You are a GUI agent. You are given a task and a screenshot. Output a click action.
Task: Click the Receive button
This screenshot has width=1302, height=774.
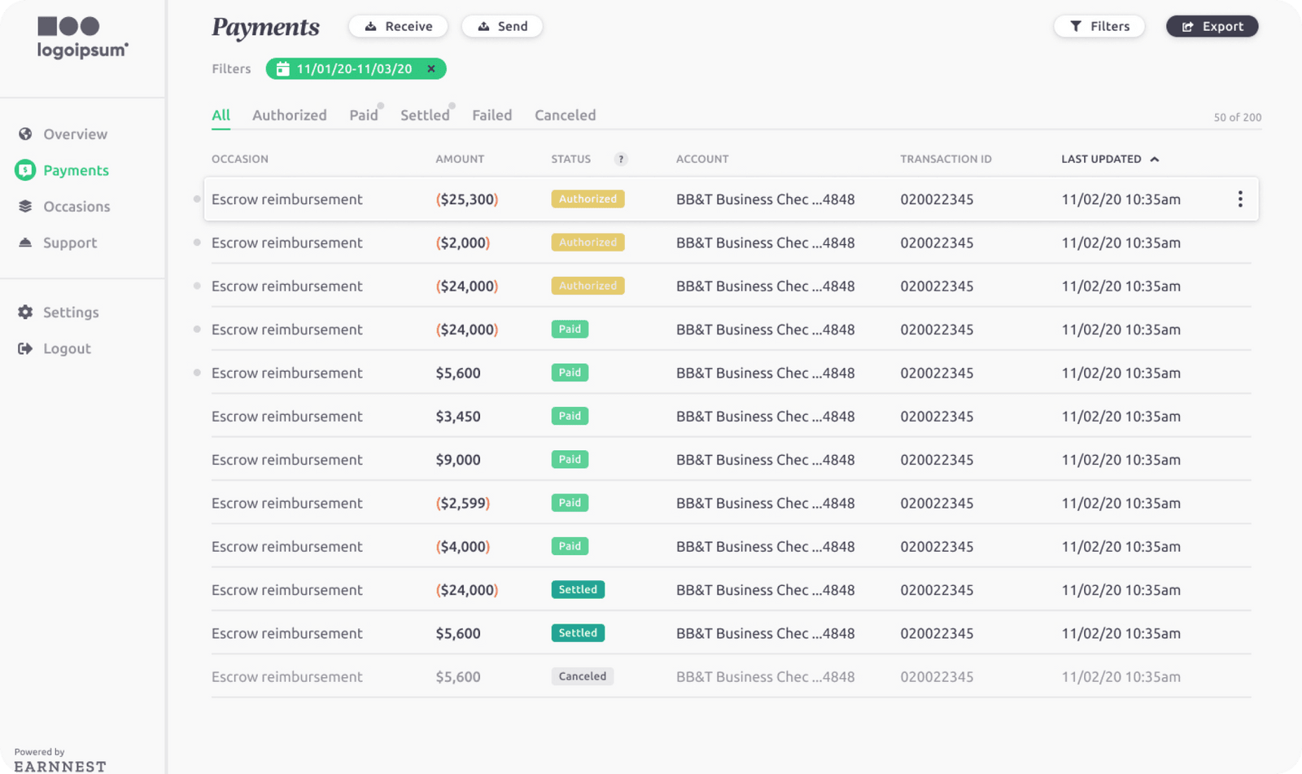point(398,26)
